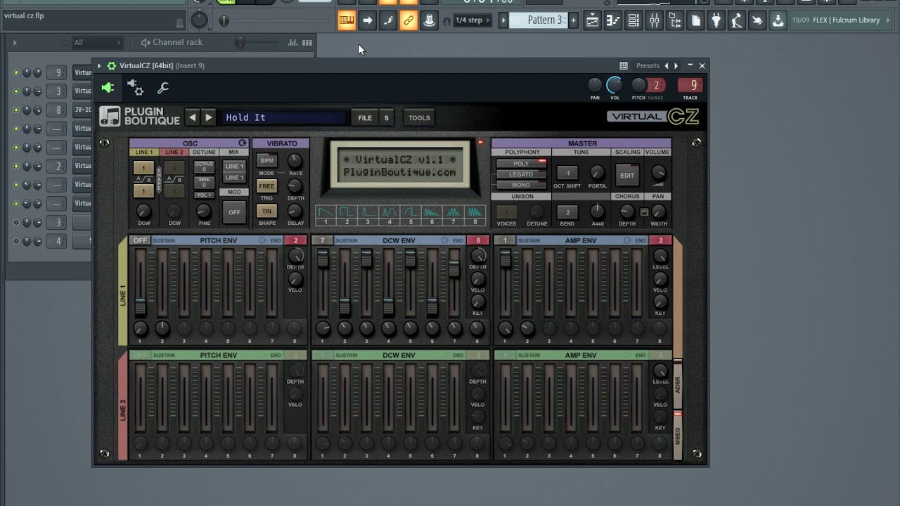The height and width of the screenshot is (506, 900).
Task: Click the BEND 2 value button
Action: tap(567, 212)
